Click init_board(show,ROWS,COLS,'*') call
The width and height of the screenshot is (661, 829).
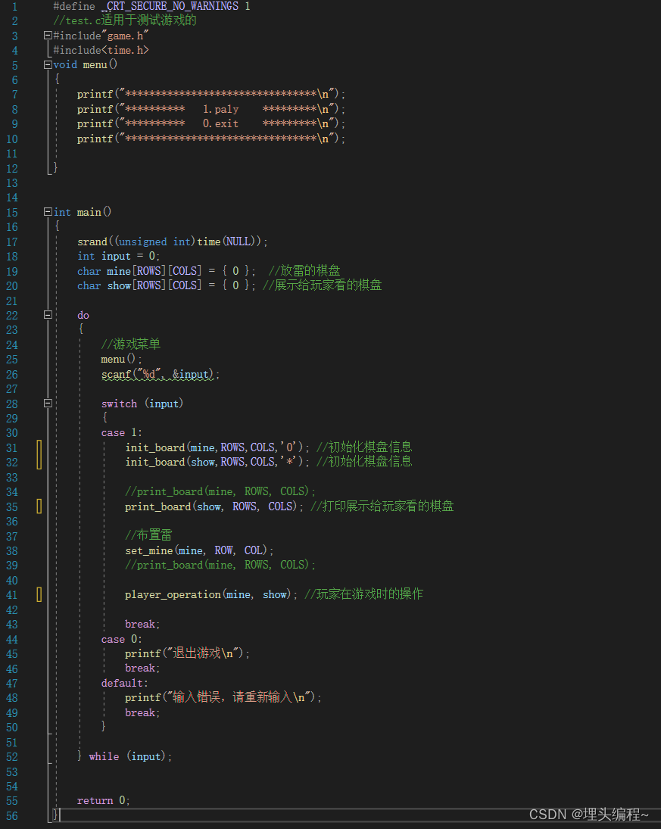217,462
